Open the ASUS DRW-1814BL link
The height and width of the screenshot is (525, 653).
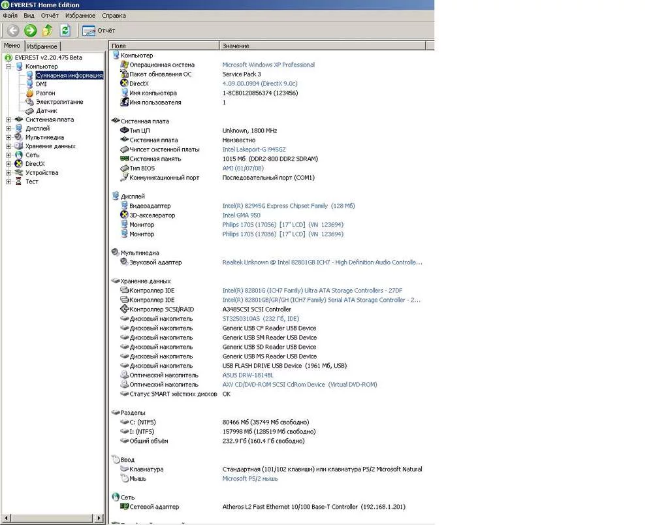click(x=247, y=375)
